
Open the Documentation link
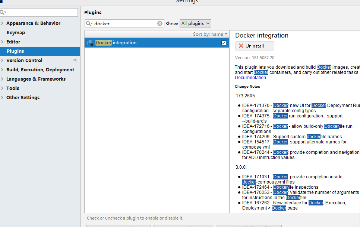(250, 78)
